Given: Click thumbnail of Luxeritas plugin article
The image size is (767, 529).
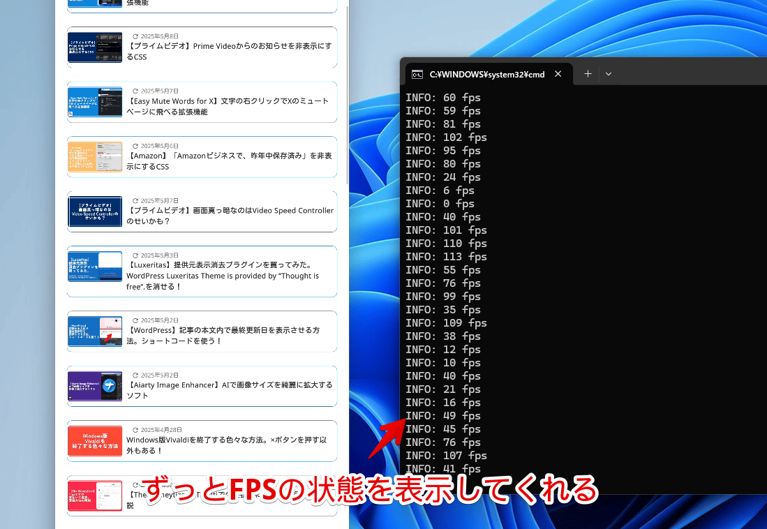Looking at the screenshot, I should [x=95, y=267].
